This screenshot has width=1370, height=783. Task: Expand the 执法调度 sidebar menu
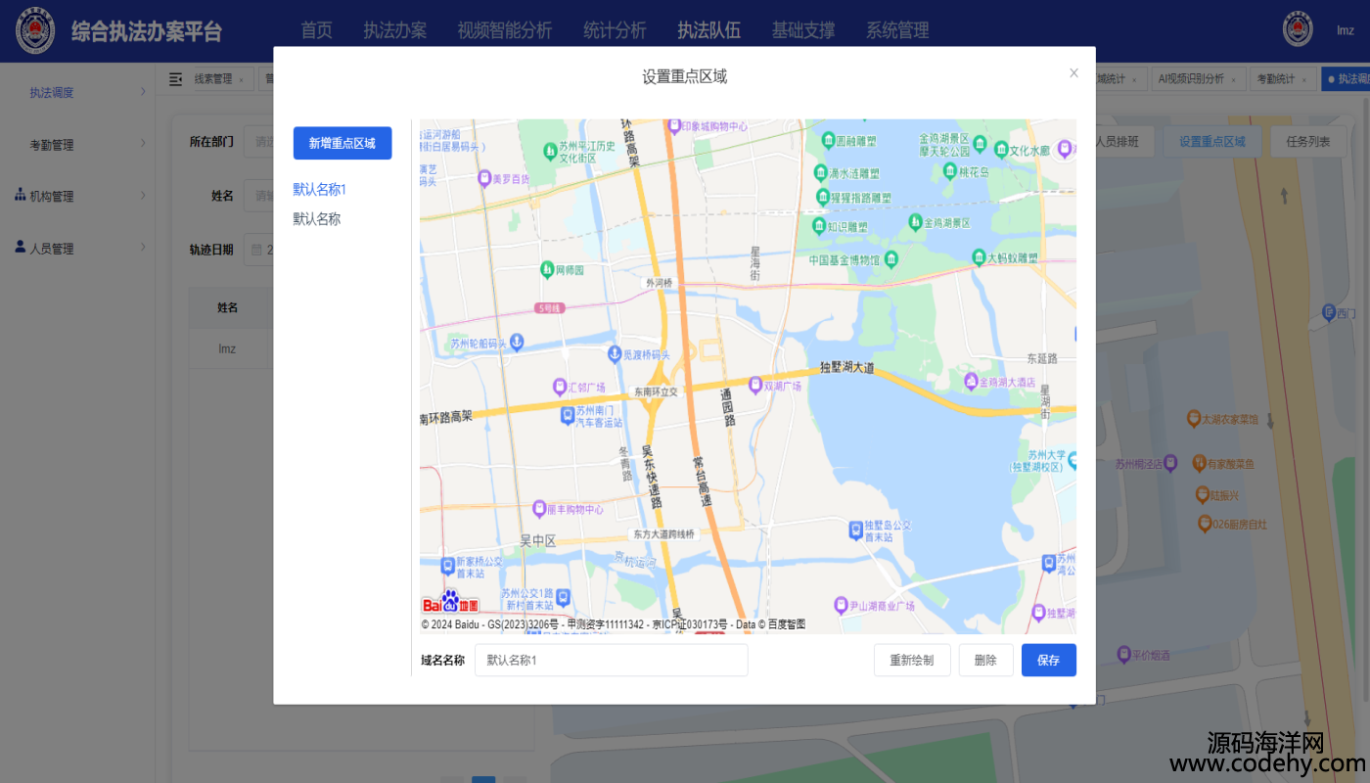[x=78, y=93]
